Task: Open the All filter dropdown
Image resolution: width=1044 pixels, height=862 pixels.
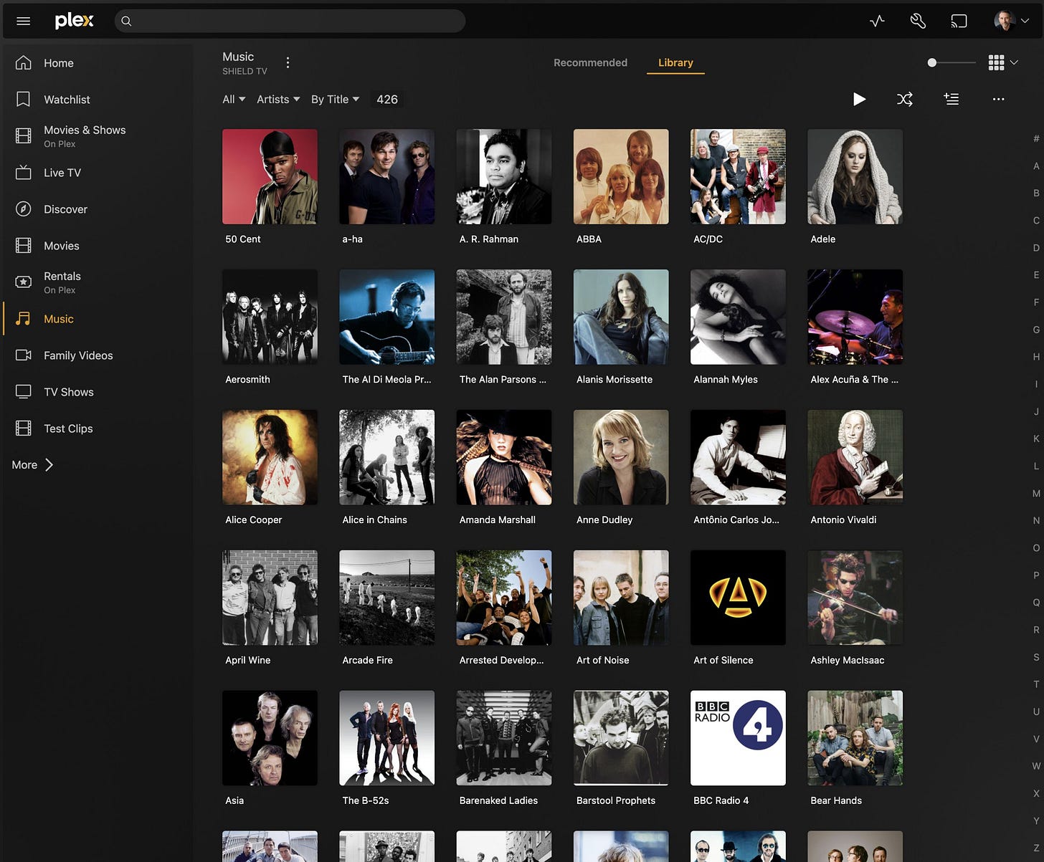Action: pyautogui.click(x=234, y=100)
